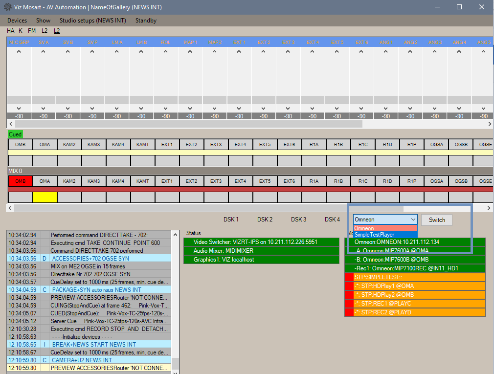
Task: Open the Studio setups (NEWS INT) menu
Action: click(92, 21)
